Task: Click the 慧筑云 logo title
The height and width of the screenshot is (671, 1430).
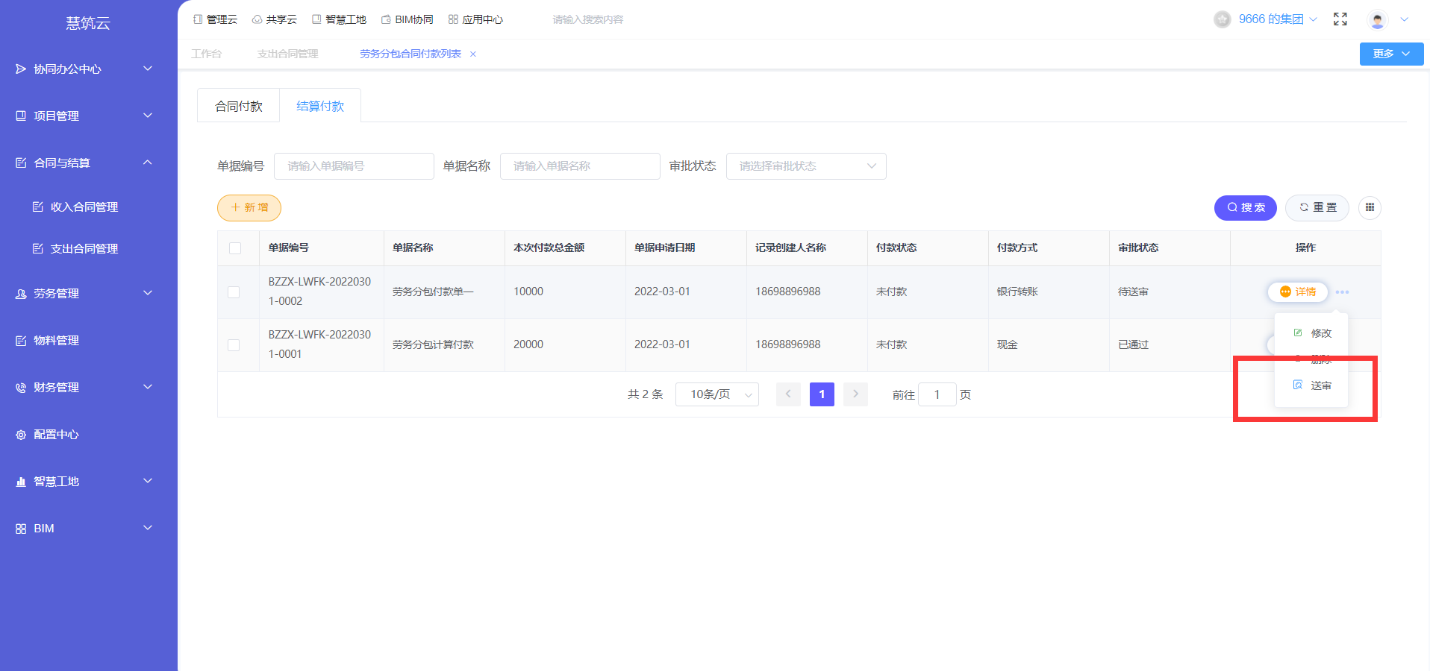Action: click(x=88, y=23)
